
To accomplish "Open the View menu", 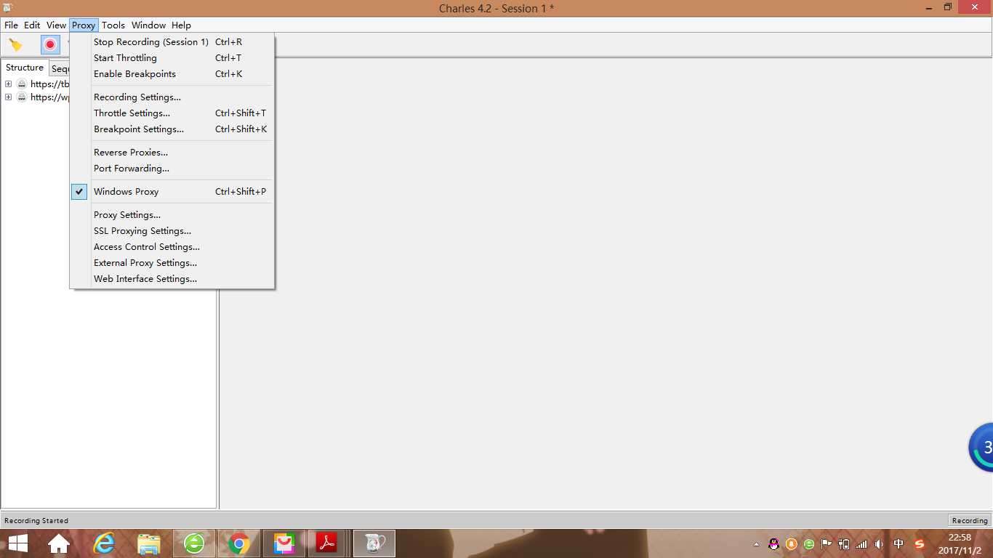I will tap(56, 25).
